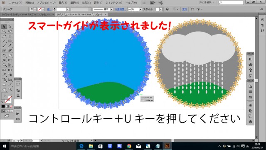The height and width of the screenshot is (150, 266).
Task: Expand the brush definition 基本 dropdown
Action: (111, 9)
